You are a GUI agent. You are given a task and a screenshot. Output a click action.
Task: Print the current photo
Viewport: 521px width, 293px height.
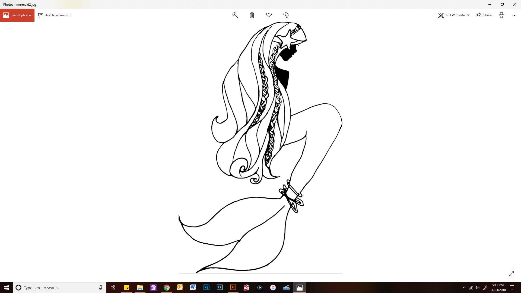(501, 15)
